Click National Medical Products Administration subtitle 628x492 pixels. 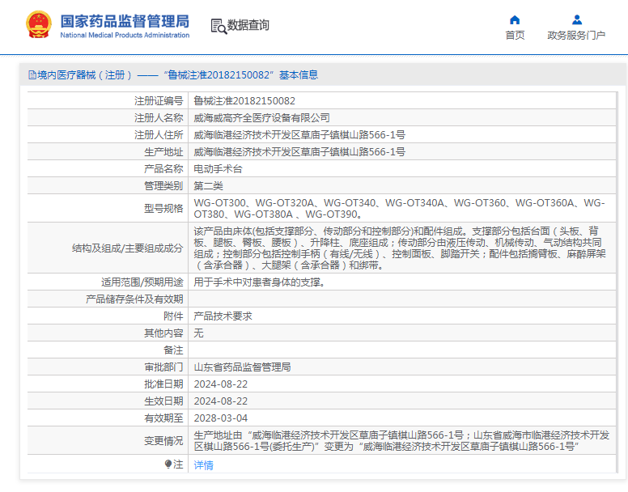125,36
